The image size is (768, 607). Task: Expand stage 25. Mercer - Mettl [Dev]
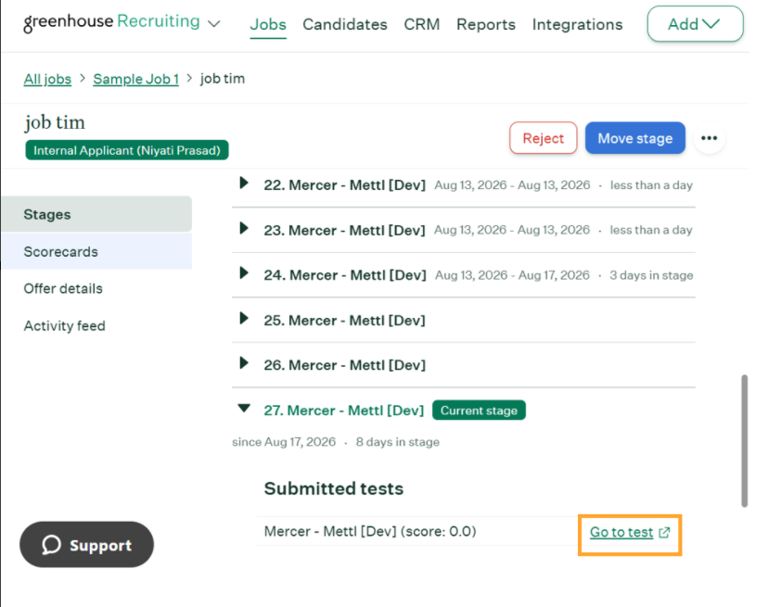(243, 319)
